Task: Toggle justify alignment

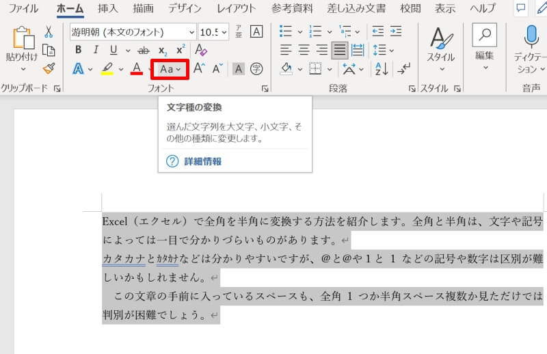Action: [339, 50]
